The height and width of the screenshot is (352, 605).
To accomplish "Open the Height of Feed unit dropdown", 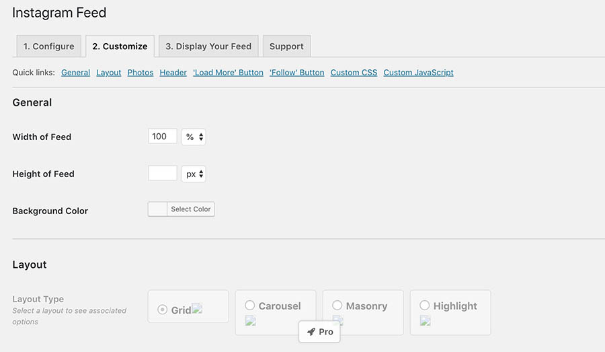I will click(x=194, y=174).
